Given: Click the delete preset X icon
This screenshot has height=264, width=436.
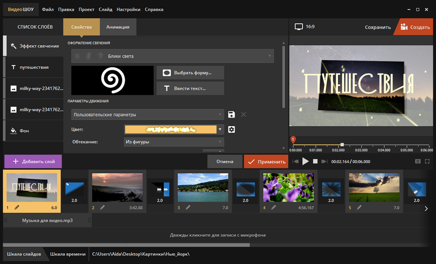Looking at the screenshot, I should 244,114.
